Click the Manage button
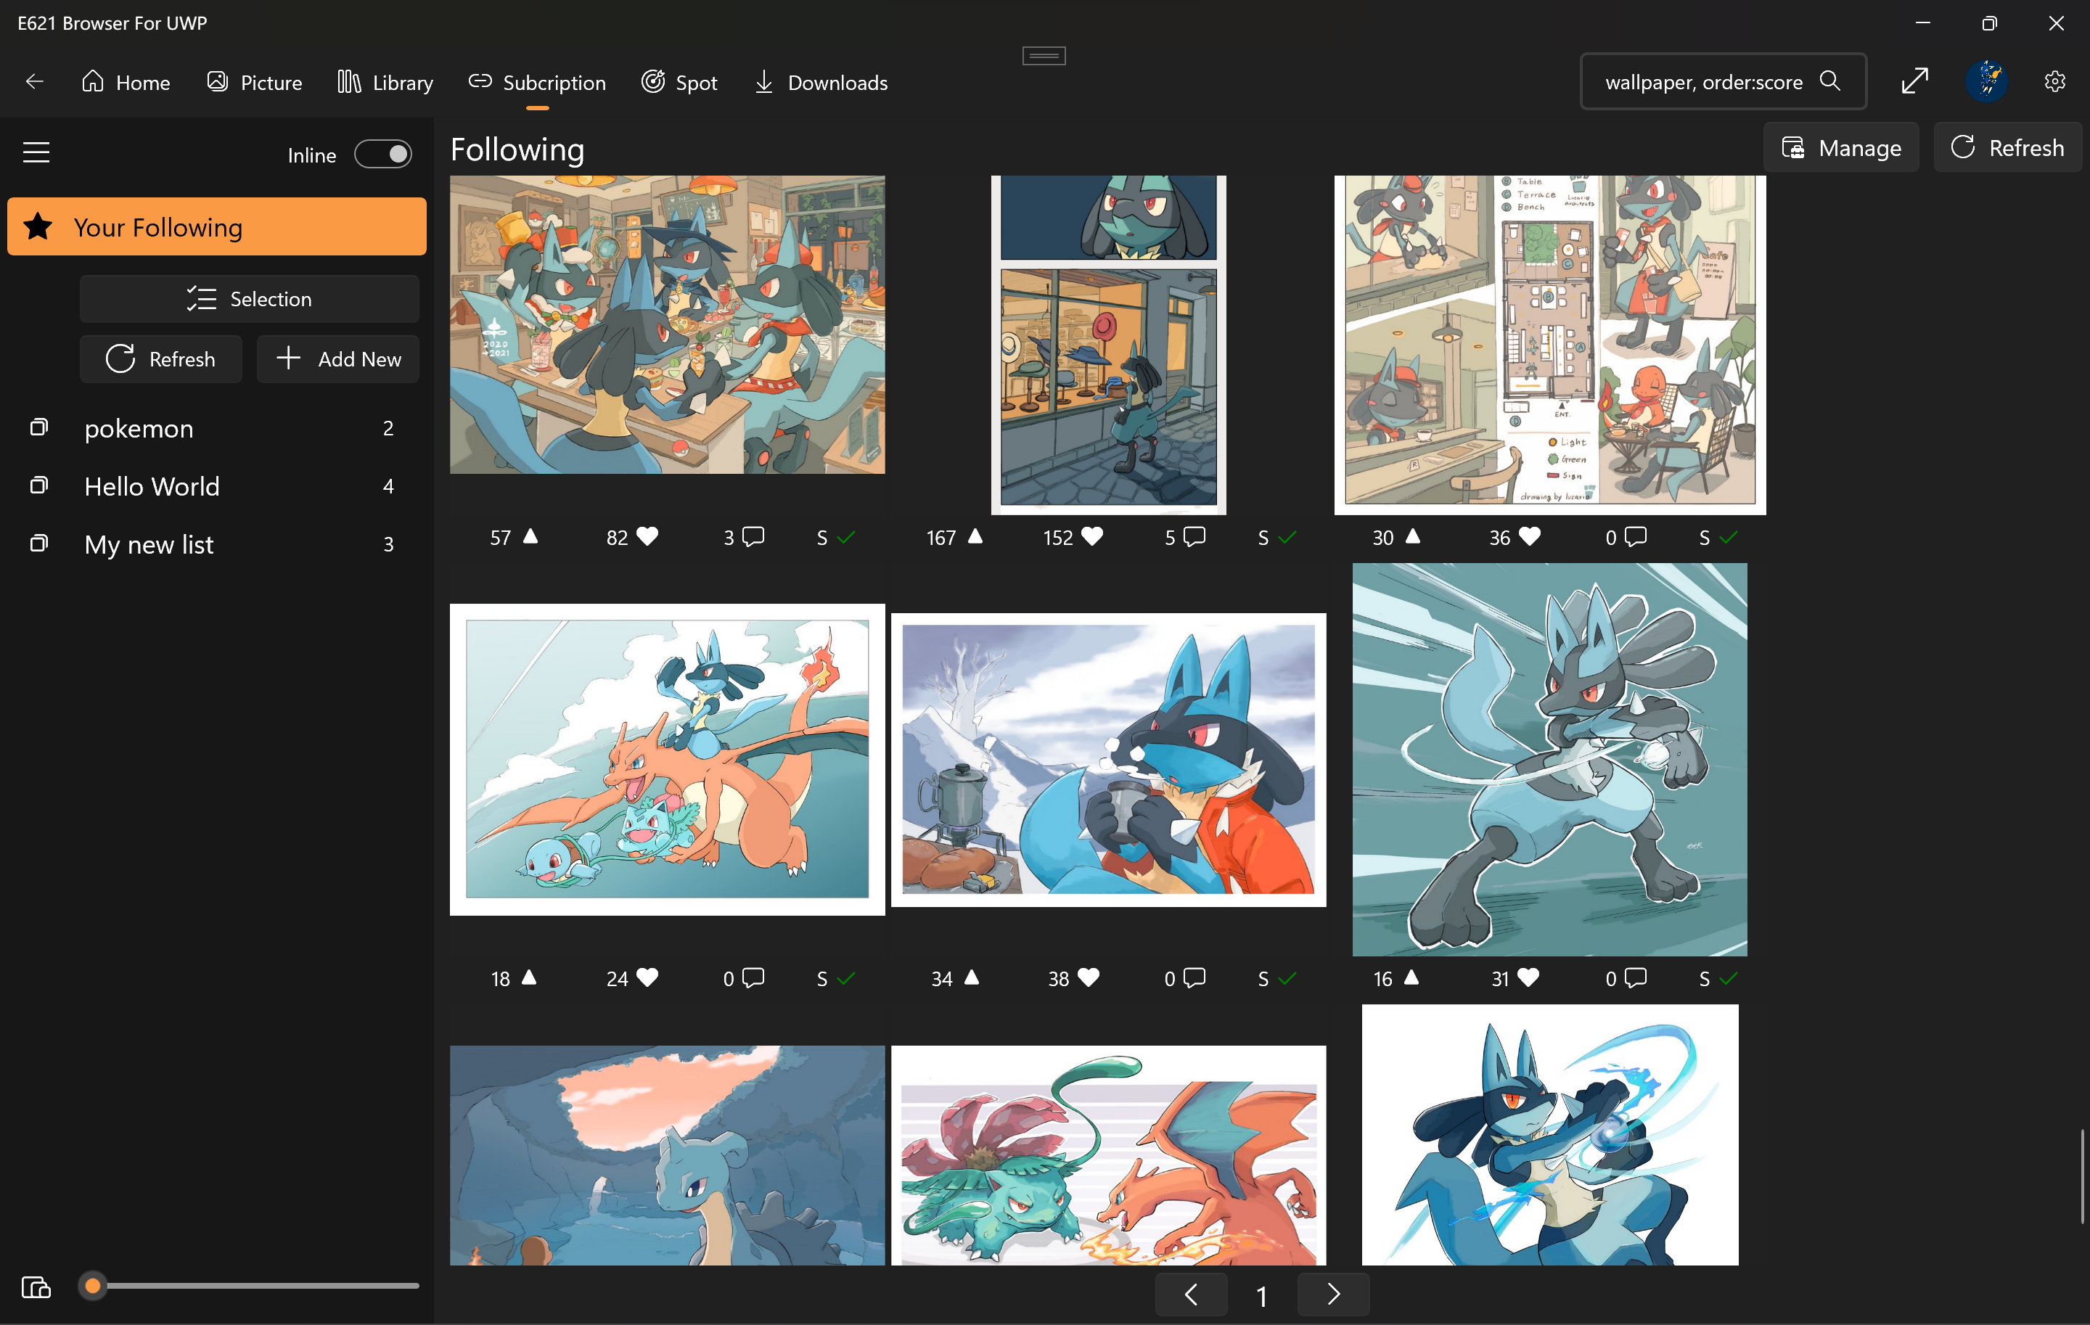 [x=1840, y=148]
